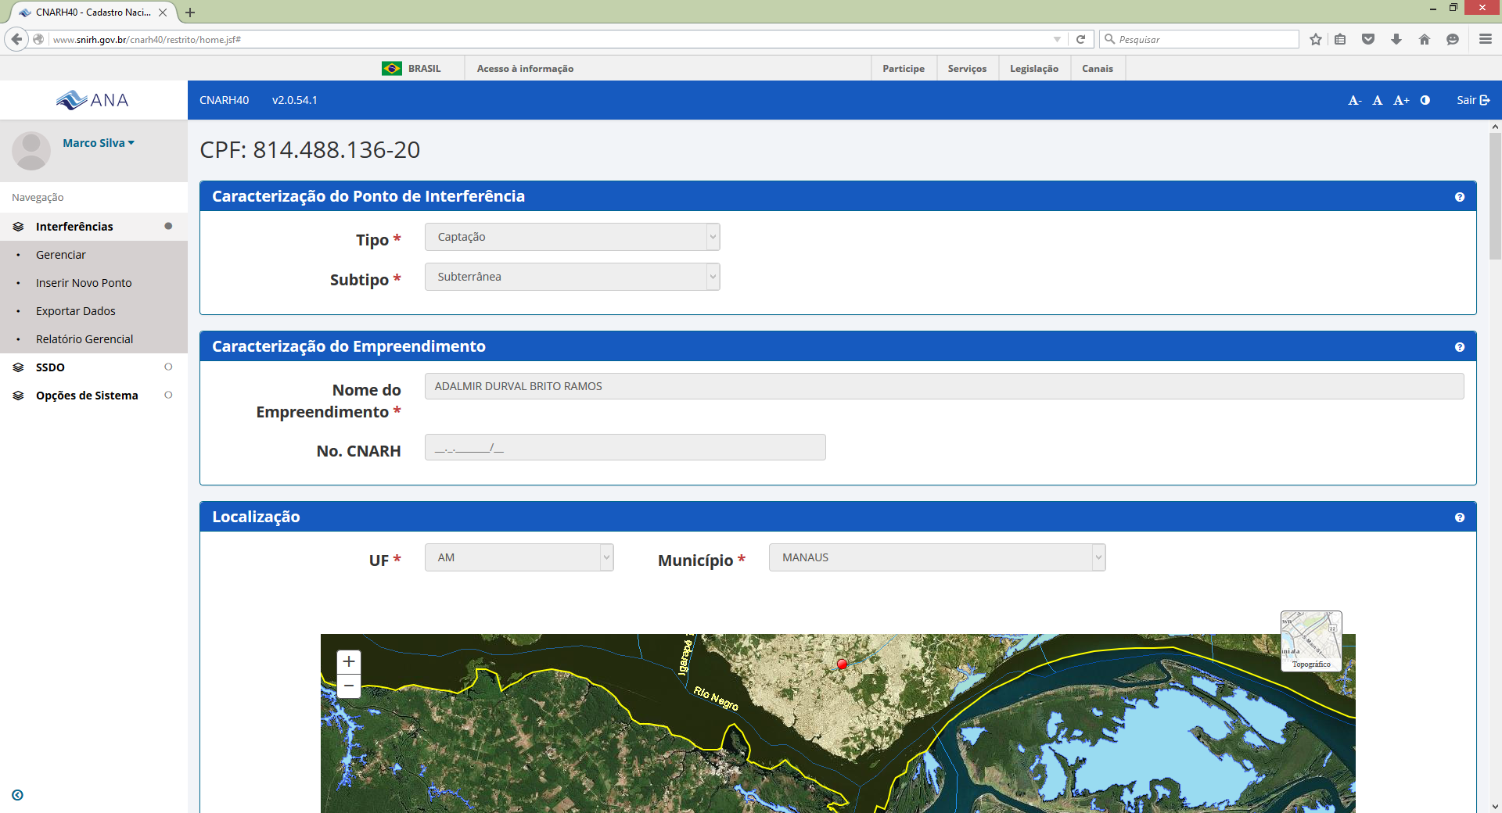Close the CNARH40 browser tab

[x=163, y=13]
